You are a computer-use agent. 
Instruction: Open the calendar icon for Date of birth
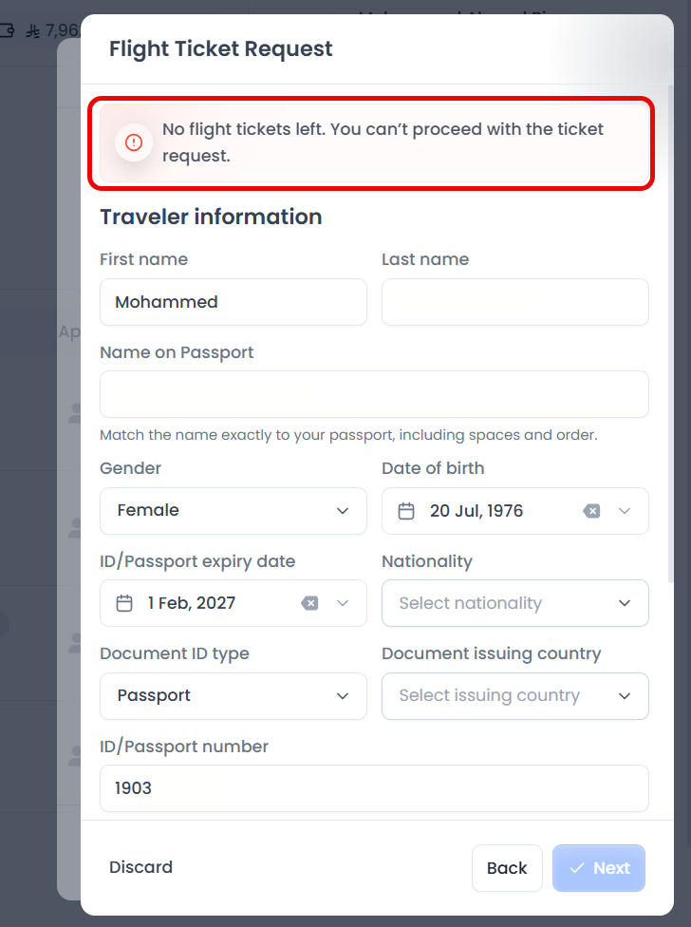click(x=406, y=510)
